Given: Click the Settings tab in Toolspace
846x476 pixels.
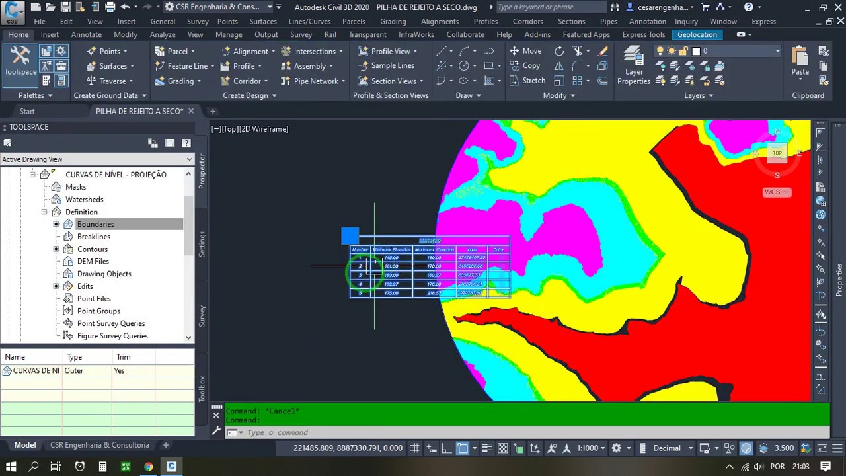Looking at the screenshot, I should click(x=202, y=244).
